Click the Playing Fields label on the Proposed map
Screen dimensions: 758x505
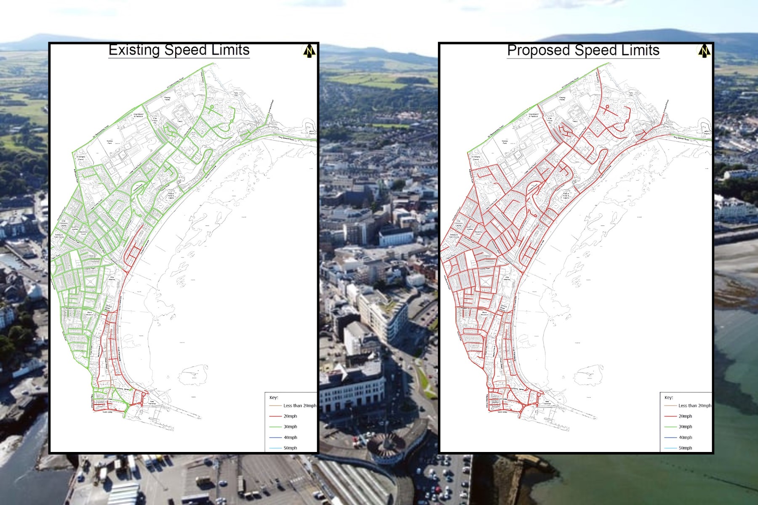pyautogui.click(x=562, y=98)
